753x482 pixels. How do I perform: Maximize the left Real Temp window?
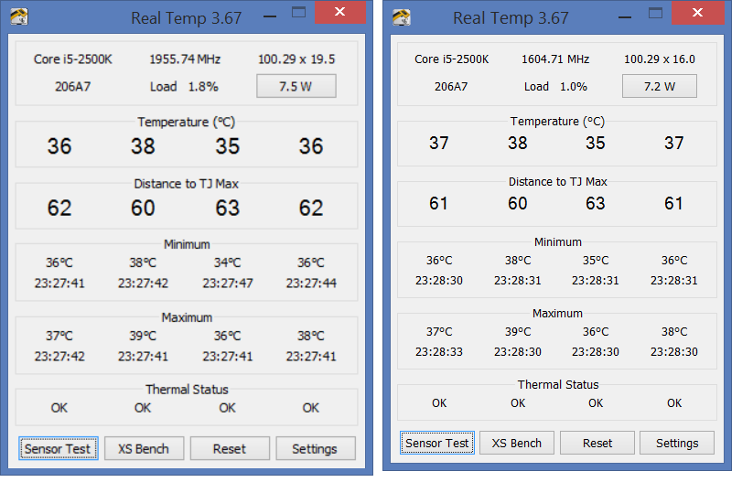point(298,13)
